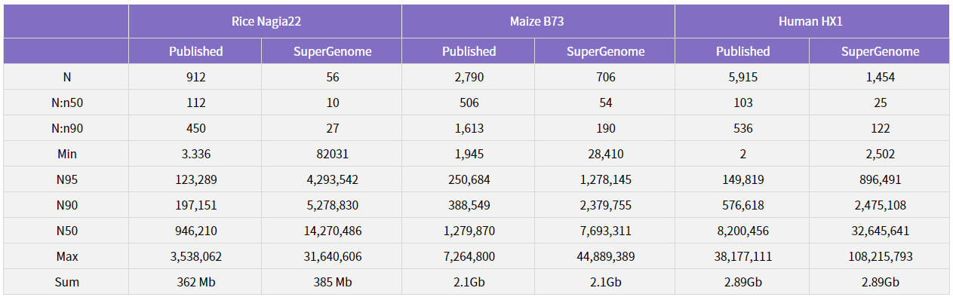Viewport: 953px width, 297px height.
Task: Select the cell showing 82031
Action: (x=331, y=154)
